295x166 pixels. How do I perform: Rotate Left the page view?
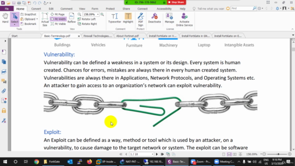click(87, 19)
